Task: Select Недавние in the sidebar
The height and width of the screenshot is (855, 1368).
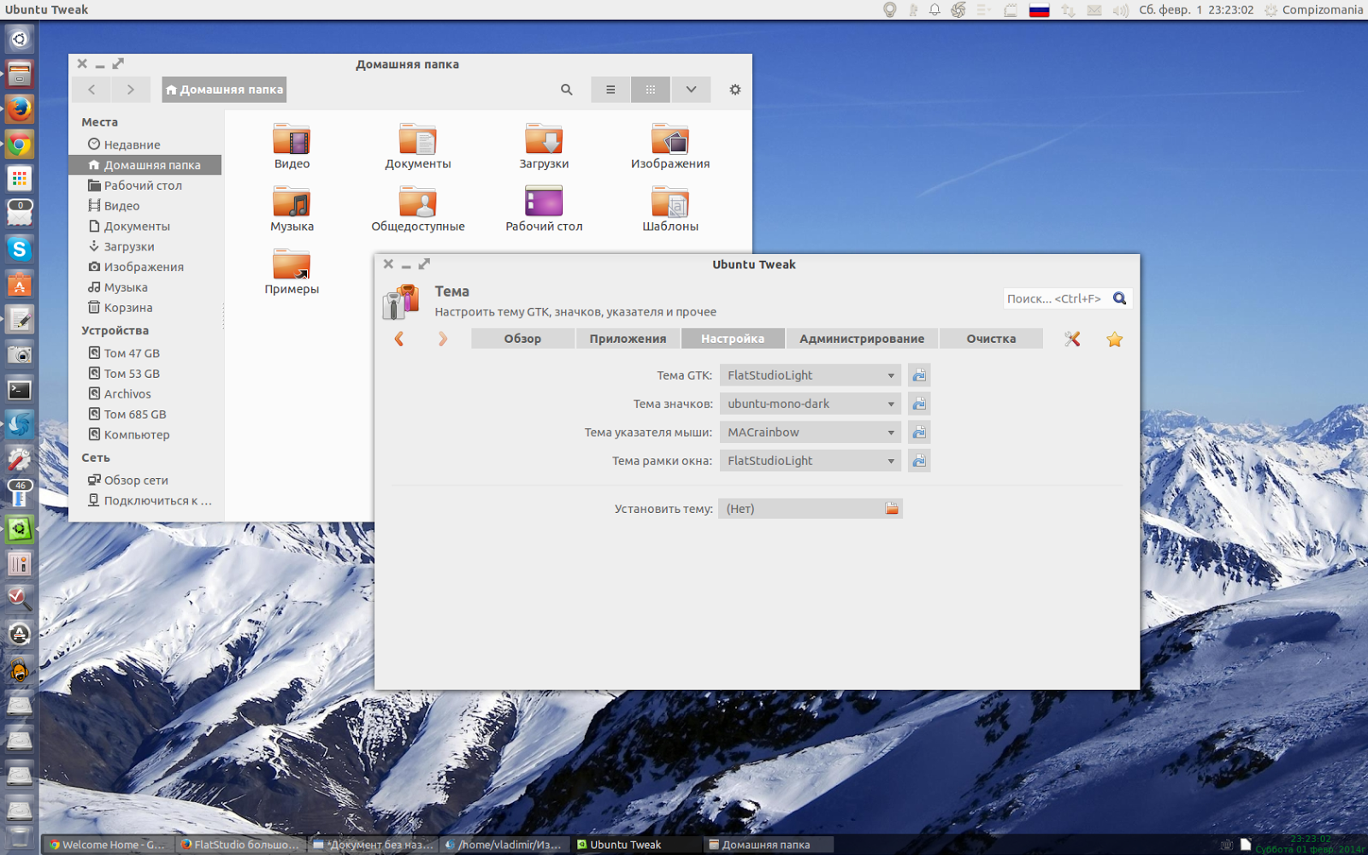Action: [x=145, y=144]
